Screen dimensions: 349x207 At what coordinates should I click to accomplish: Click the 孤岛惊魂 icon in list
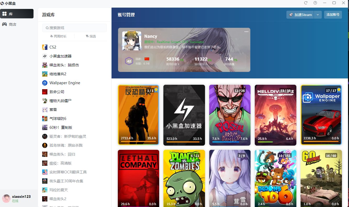(x=45, y=145)
